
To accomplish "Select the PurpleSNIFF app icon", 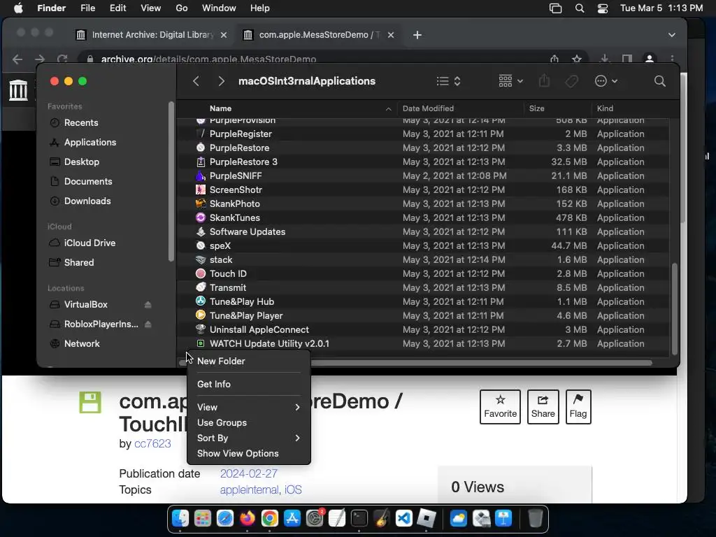I will coord(201,176).
